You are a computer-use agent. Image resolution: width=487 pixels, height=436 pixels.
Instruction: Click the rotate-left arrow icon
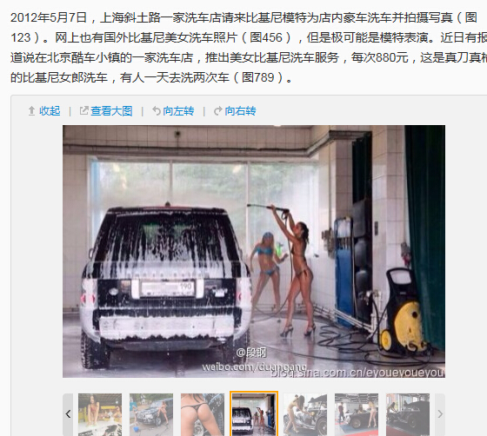tap(157, 110)
